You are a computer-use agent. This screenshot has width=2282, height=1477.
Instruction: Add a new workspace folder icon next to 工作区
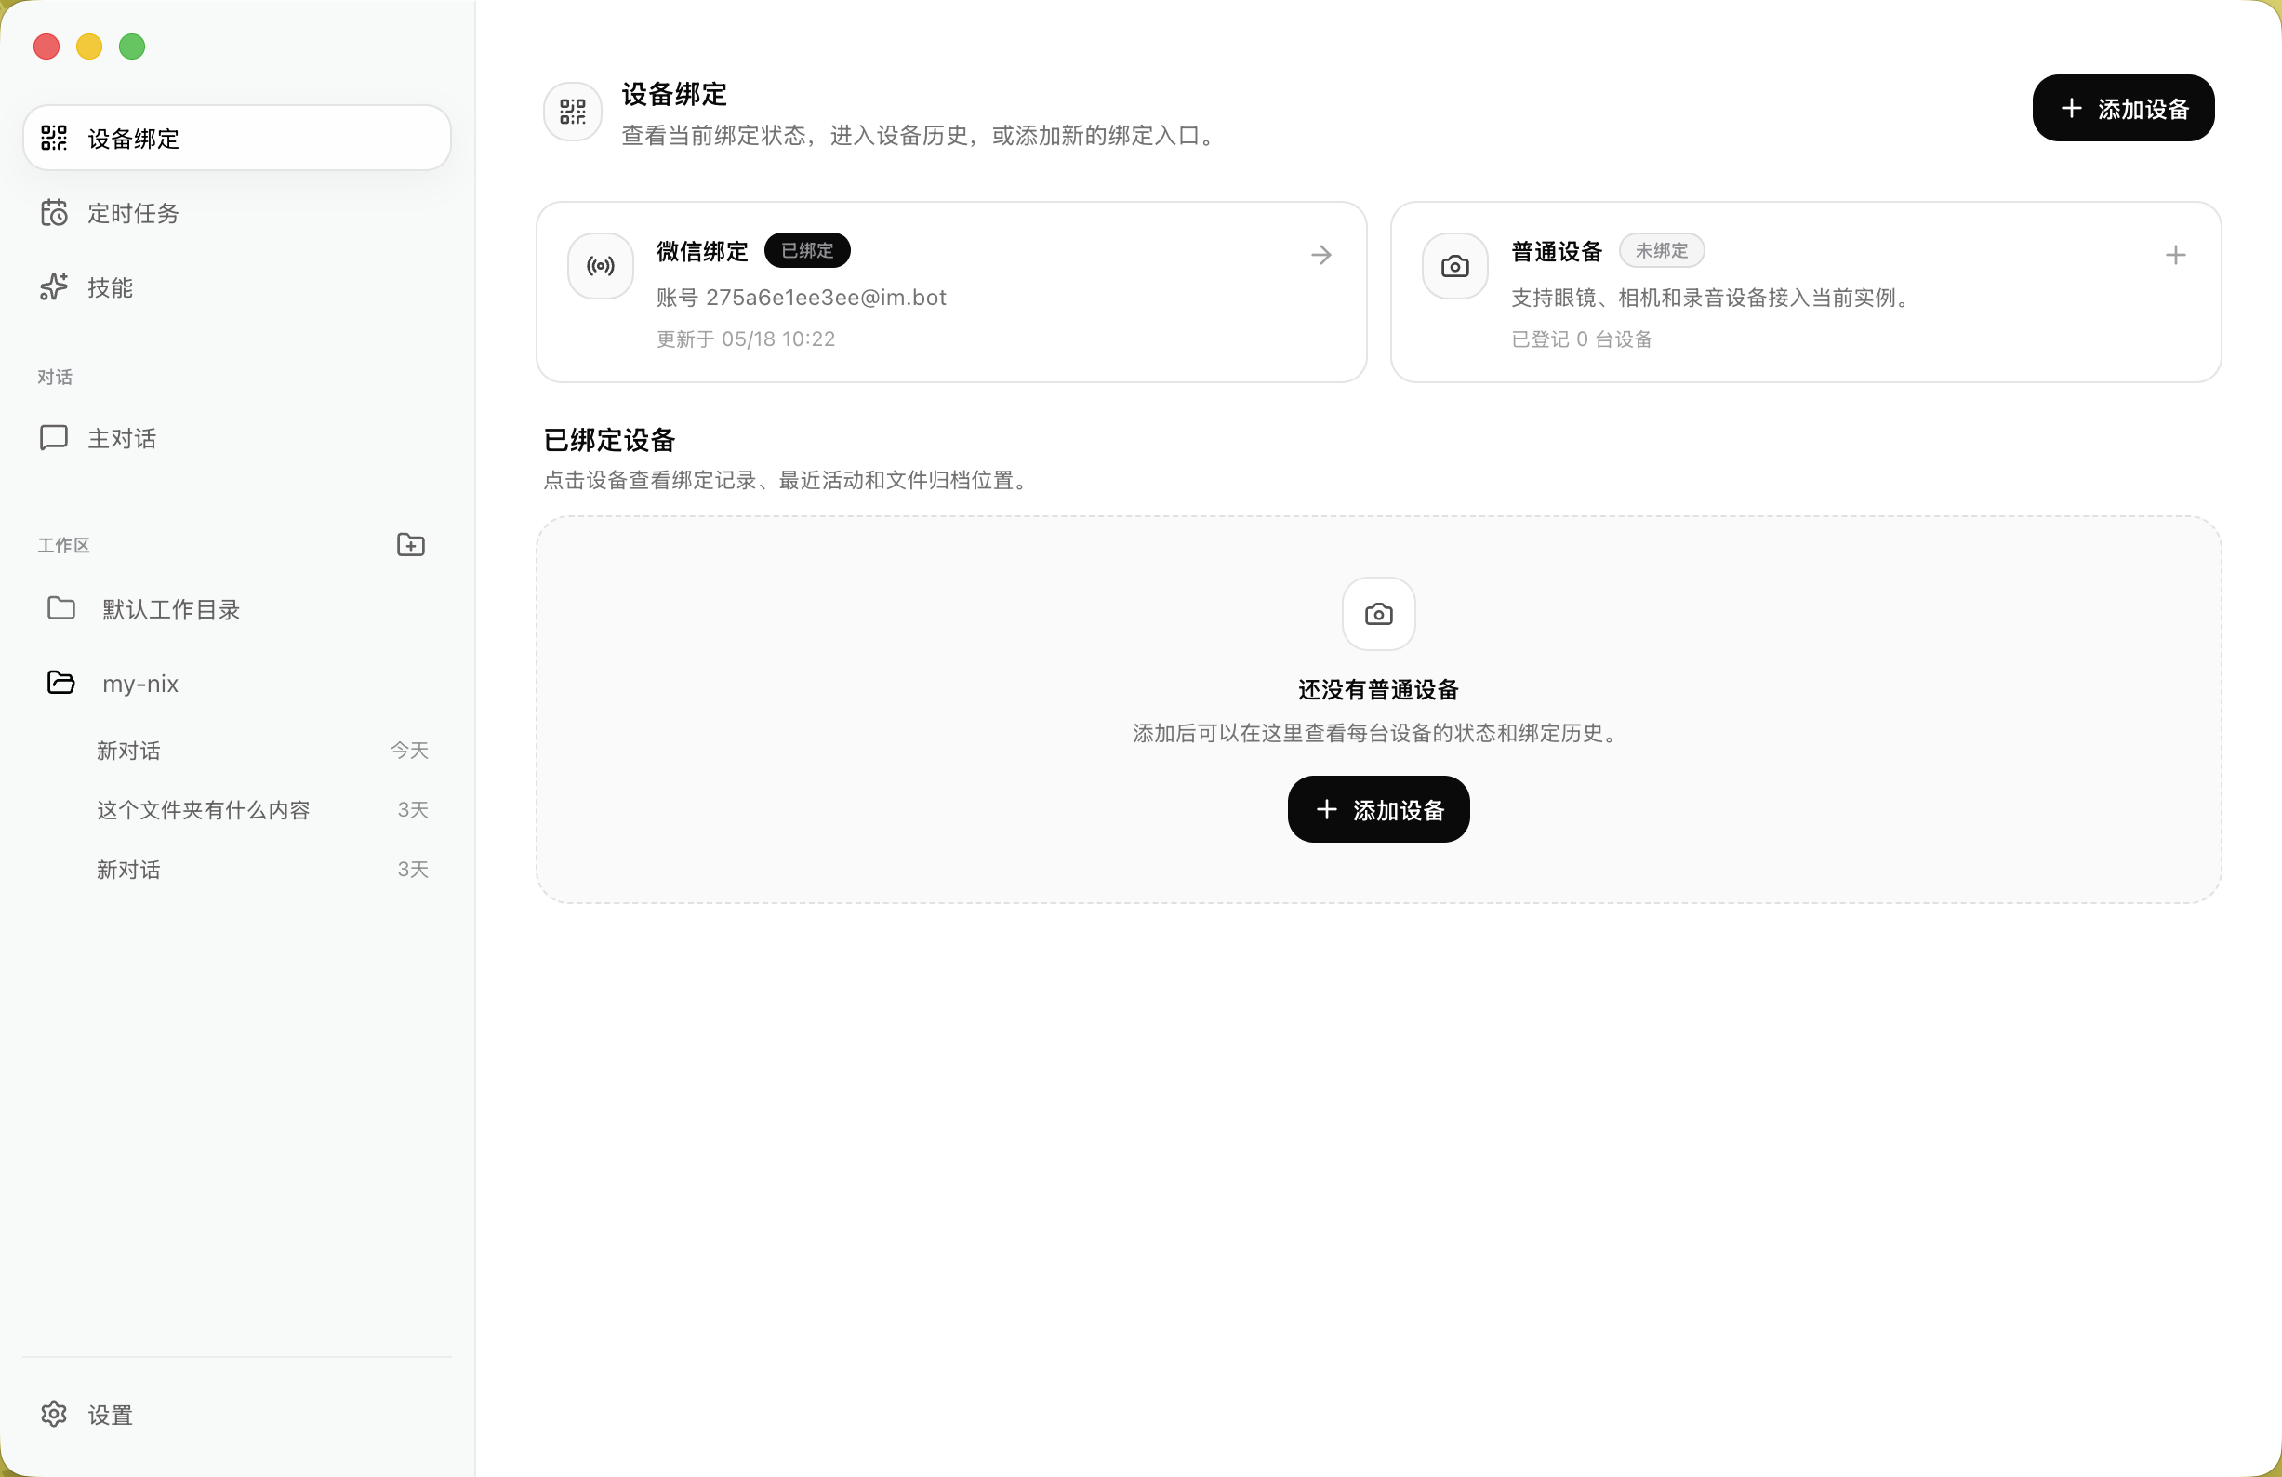tap(410, 545)
